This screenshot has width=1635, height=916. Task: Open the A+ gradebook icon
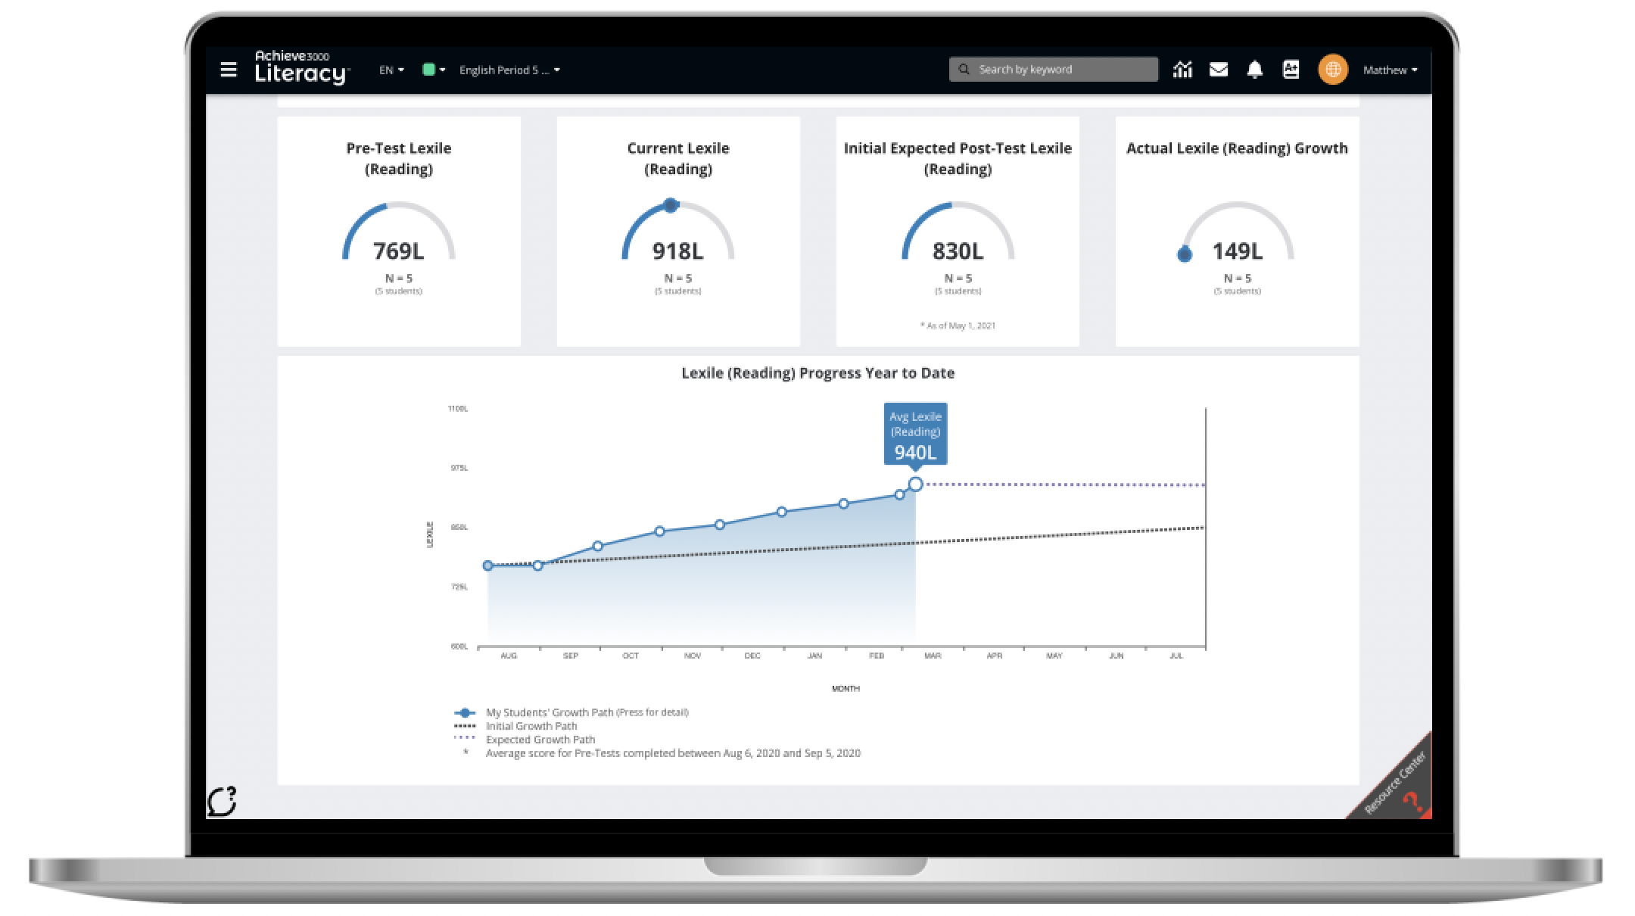point(1291,70)
